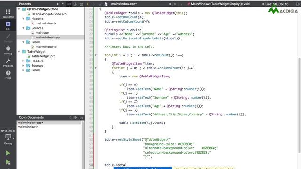The image size is (301, 169).
Task: Split the editor view via the top-right icon
Action: [x=298, y=4]
